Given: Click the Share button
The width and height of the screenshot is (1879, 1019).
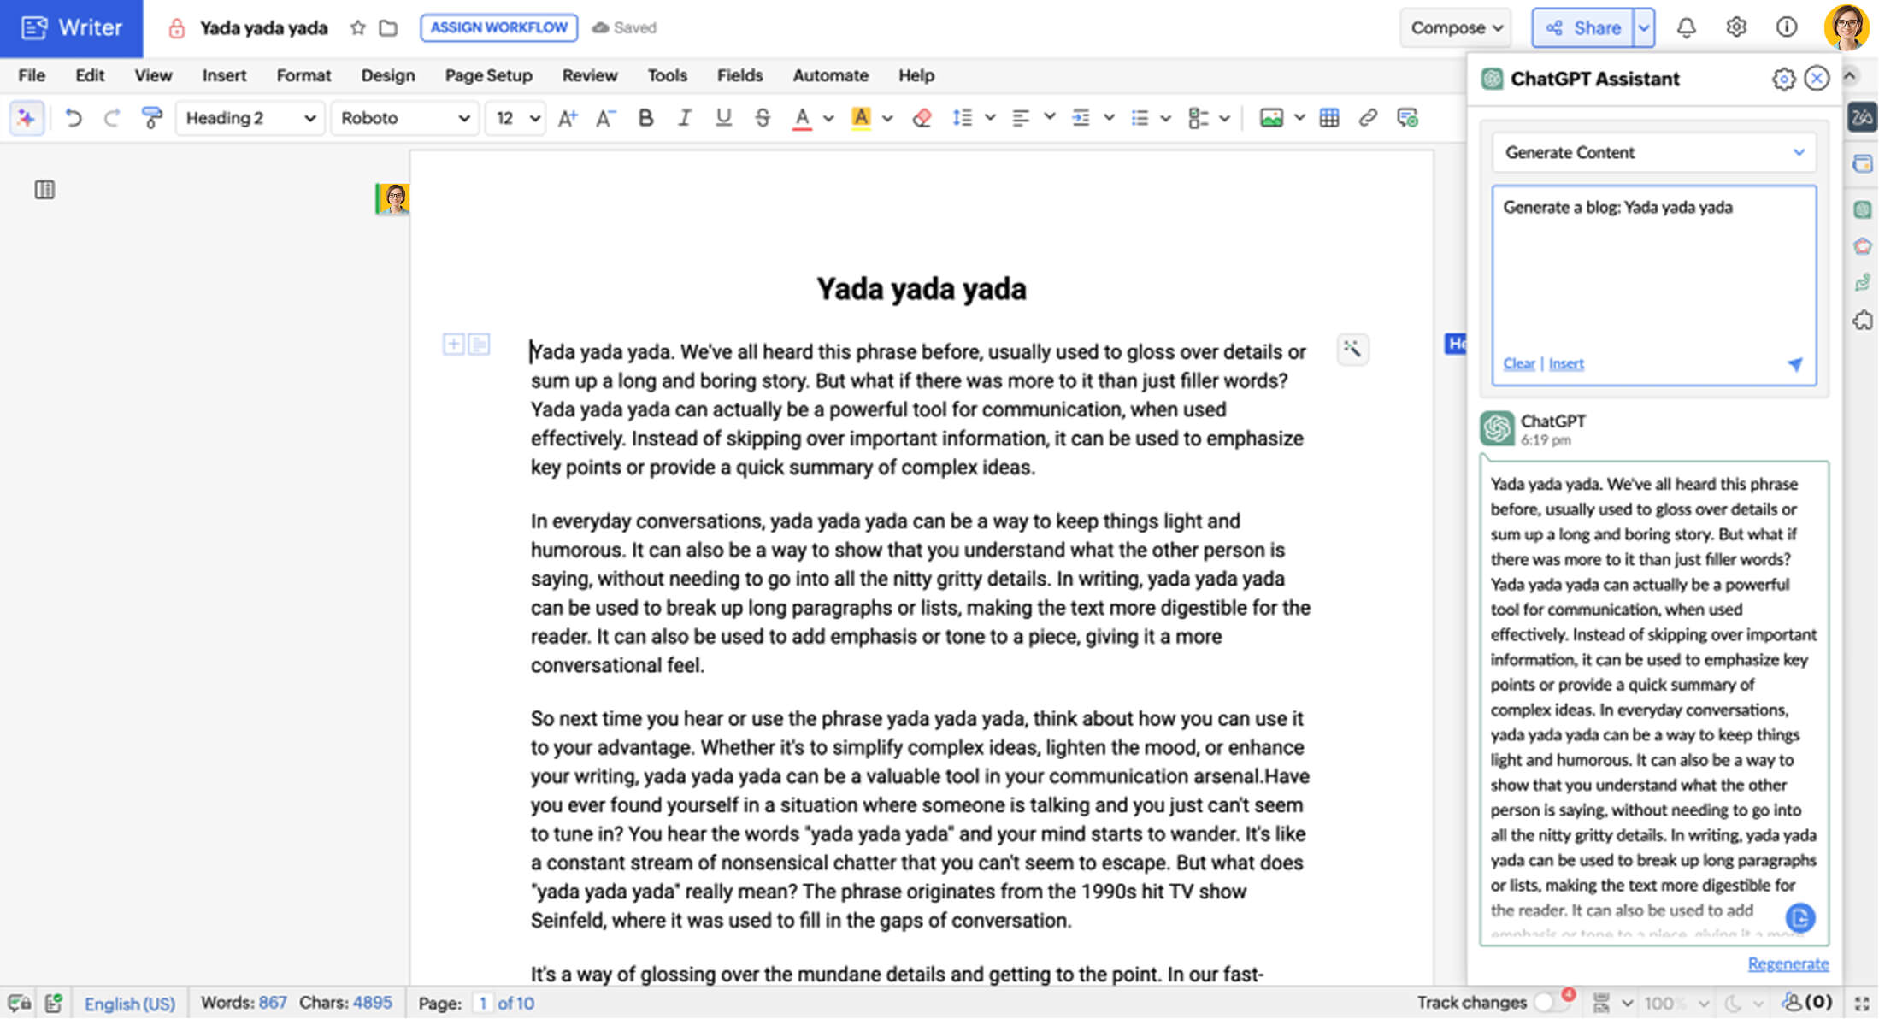Looking at the screenshot, I should pyautogui.click(x=1582, y=27).
